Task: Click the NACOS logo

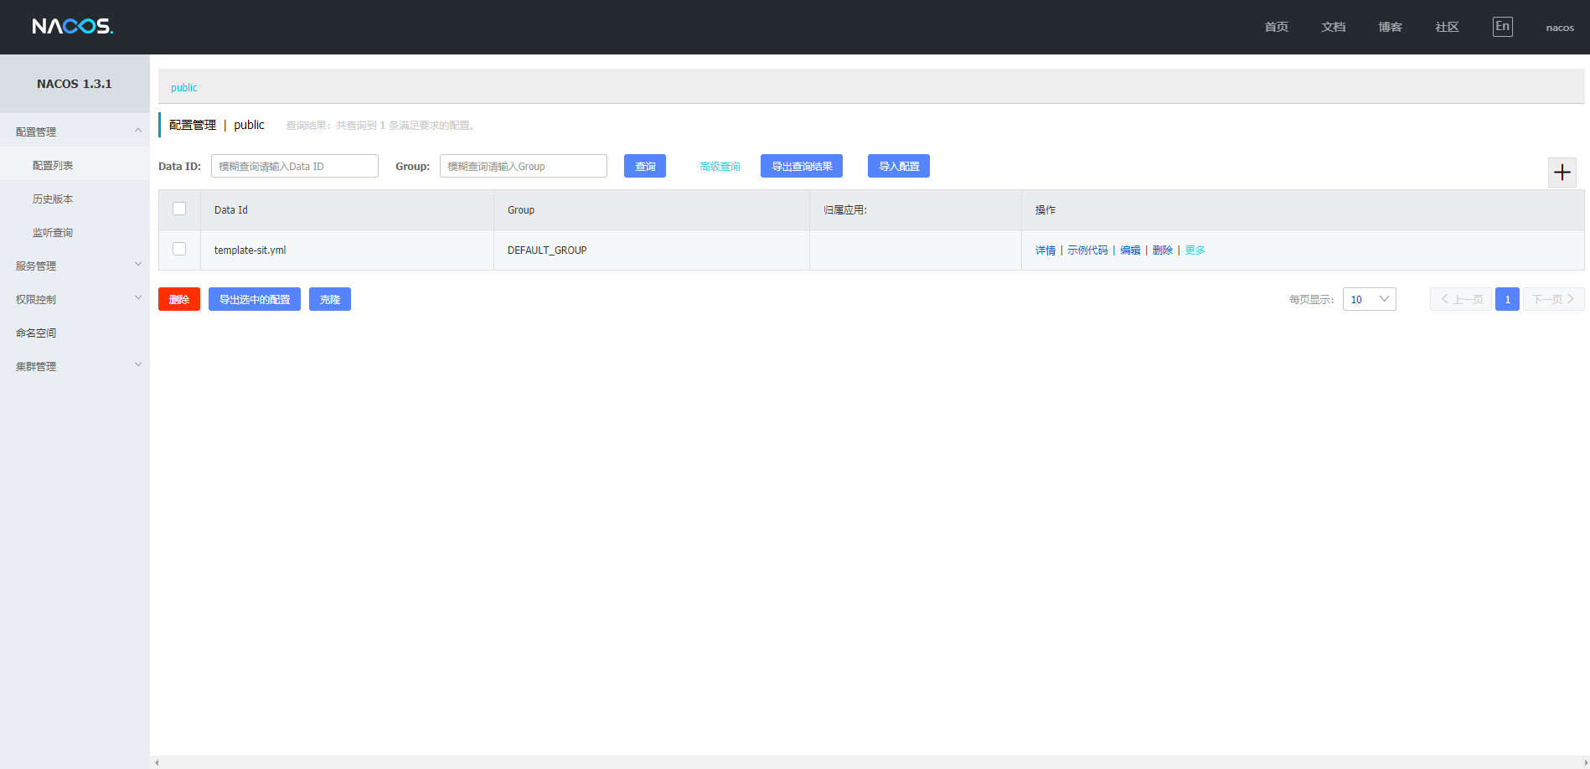Action: click(x=73, y=27)
